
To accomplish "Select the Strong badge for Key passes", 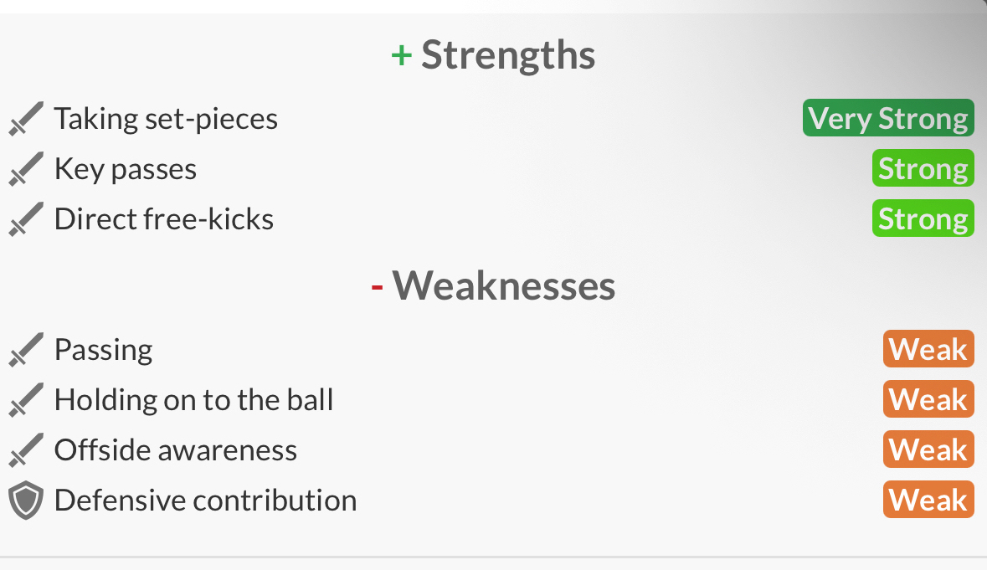I will click(x=923, y=168).
